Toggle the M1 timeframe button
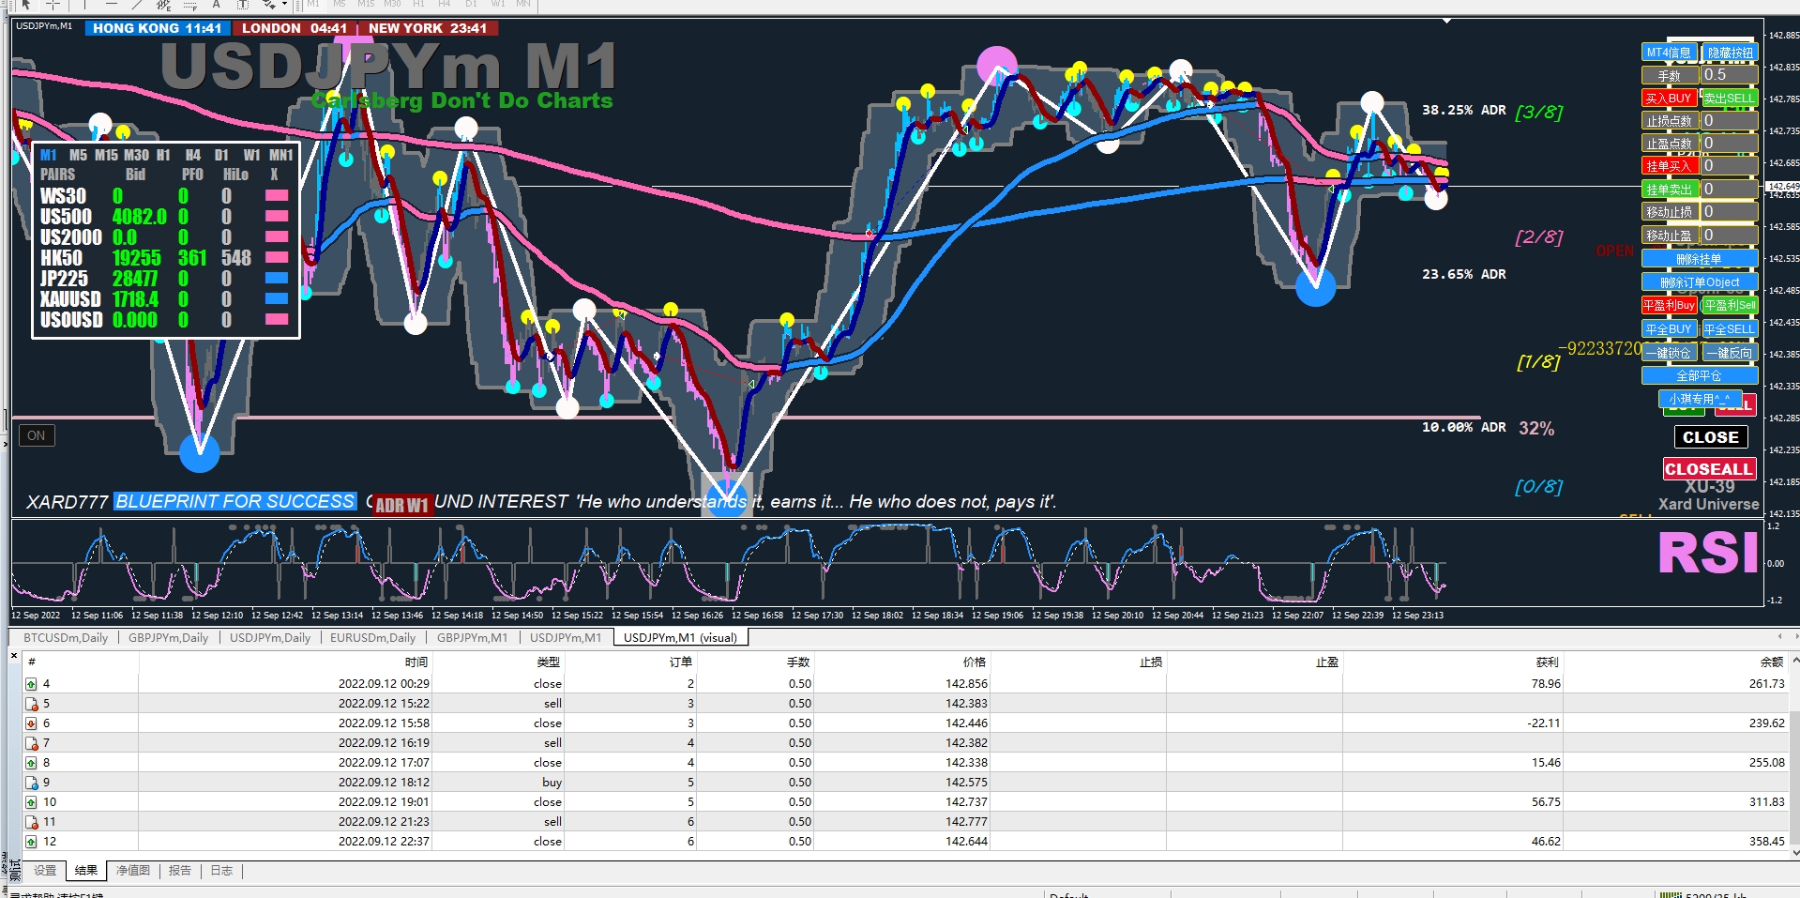The width and height of the screenshot is (1800, 898). tap(313, 5)
